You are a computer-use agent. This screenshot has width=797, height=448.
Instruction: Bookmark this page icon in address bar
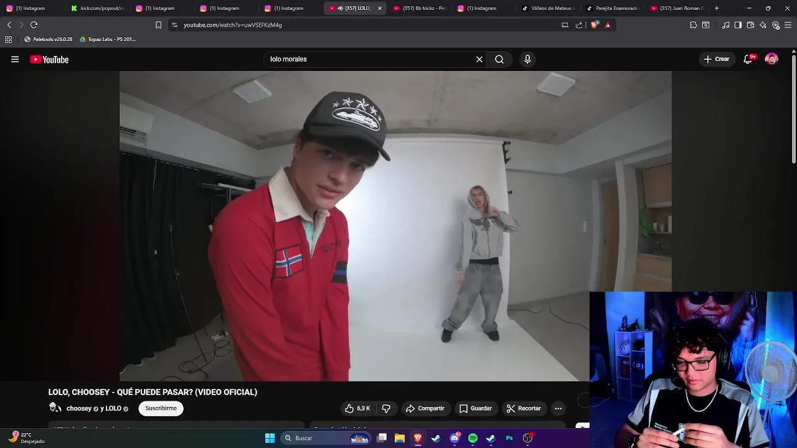158,25
